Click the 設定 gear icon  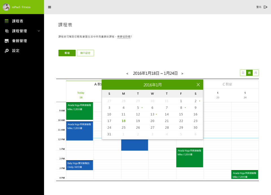7,51
